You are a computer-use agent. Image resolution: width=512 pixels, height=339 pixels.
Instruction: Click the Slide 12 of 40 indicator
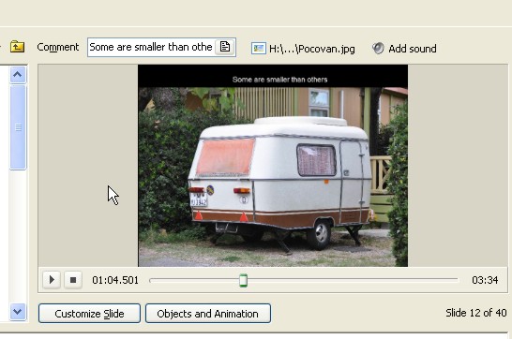(x=476, y=313)
